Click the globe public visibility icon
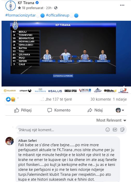Screen dimensions: 131x182 click(x=56, y=8)
